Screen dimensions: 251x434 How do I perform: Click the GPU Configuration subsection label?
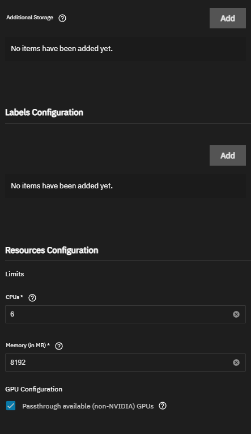pos(34,389)
